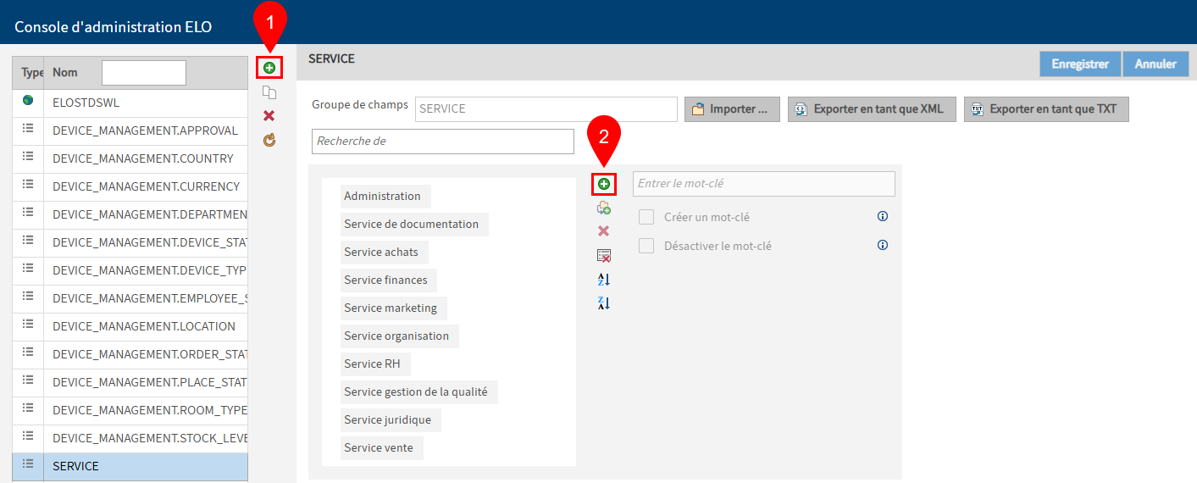Add a new keyword entry

(604, 184)
